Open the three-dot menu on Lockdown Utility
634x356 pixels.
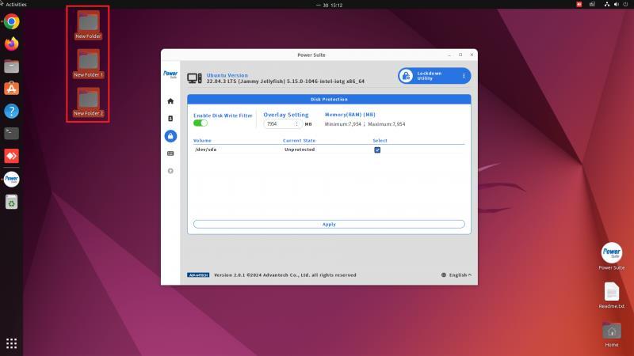(x=464, y=75)
